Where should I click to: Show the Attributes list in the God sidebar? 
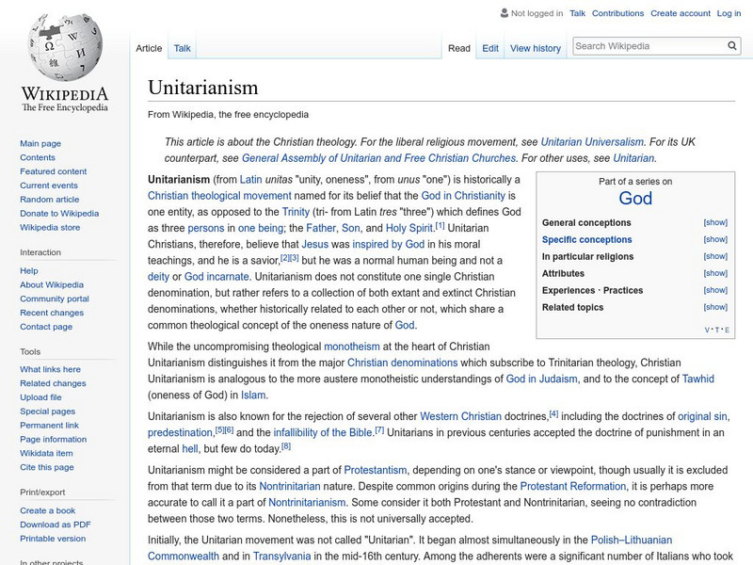pos(716,273)
